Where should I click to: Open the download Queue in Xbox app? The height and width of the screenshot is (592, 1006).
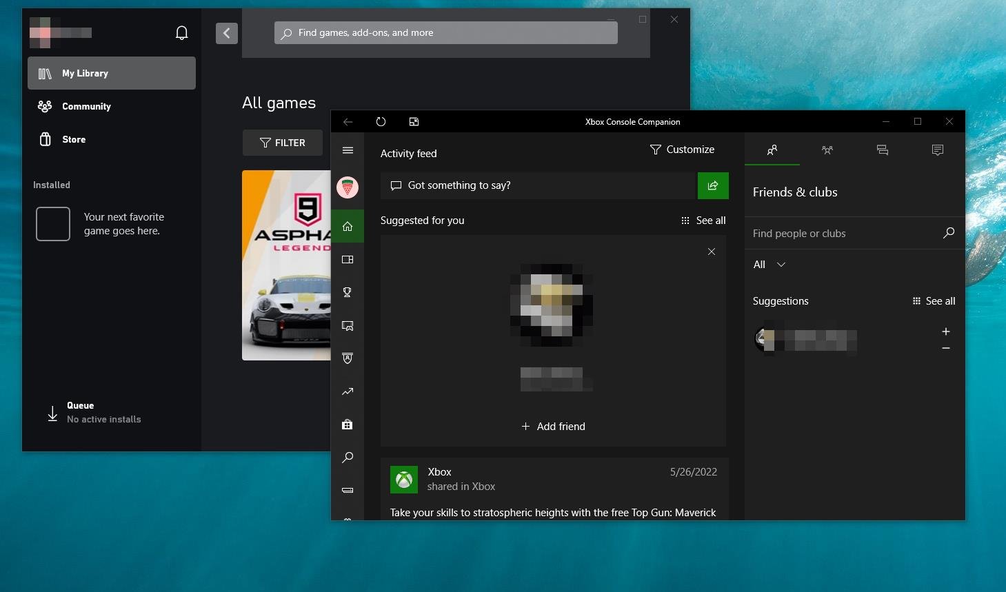[x=93, y=412]
